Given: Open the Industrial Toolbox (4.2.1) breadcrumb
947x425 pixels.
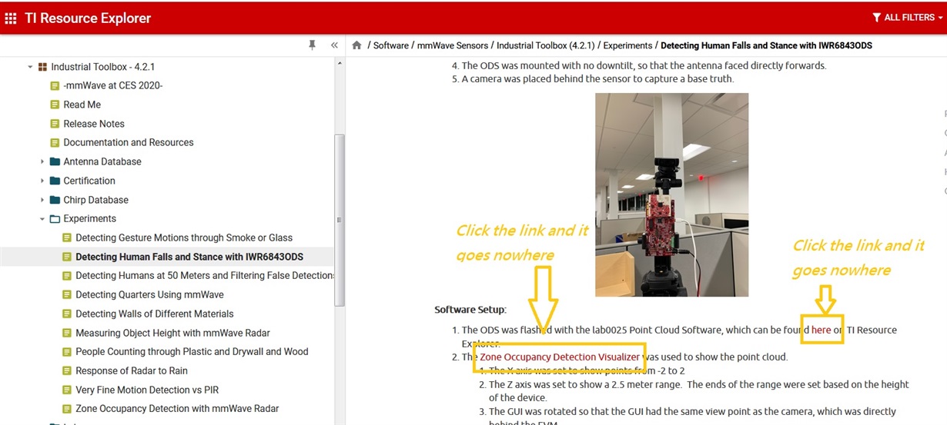Looking at the screenshot, I should click(546, 45).
